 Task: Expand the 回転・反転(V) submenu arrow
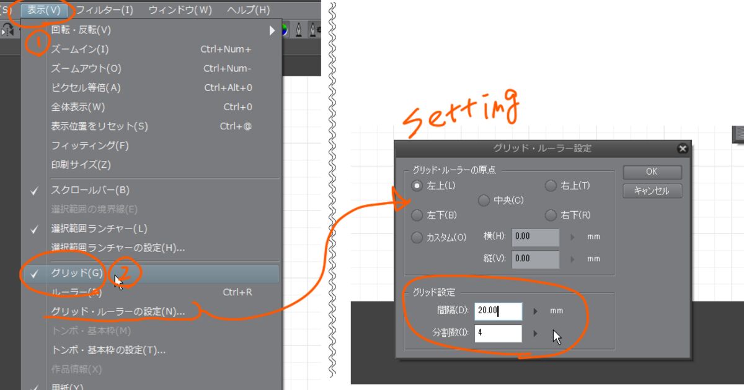[x=272, y=30]
